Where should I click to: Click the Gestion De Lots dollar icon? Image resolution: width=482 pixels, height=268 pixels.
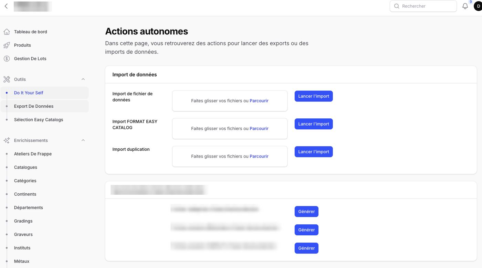click(7, 58)
